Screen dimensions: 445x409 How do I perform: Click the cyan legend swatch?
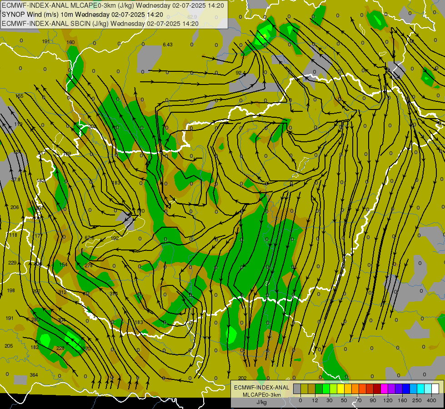(421, 389)
